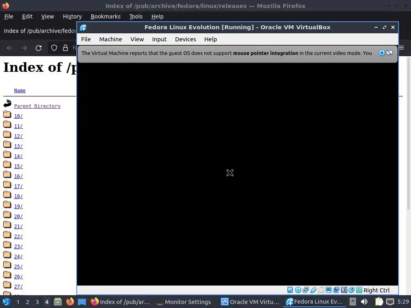411x308 pixels.
Task: Launch Firefox from the panel quicklaunch
Action: click(x=70, y=302)
